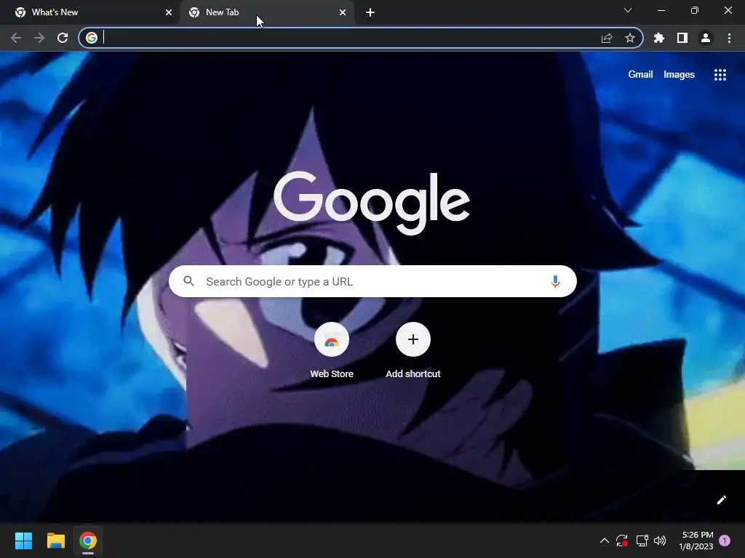Open the Gmail link
The image size is (745, 558).
click(x=640, y=75)
